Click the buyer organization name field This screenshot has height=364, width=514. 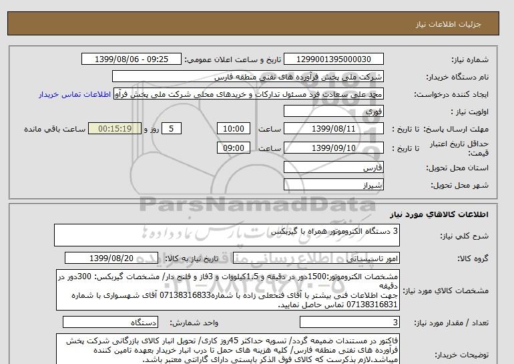pos(248,76)
